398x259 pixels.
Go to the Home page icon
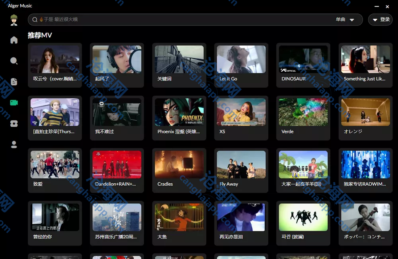tap(14, 40)
